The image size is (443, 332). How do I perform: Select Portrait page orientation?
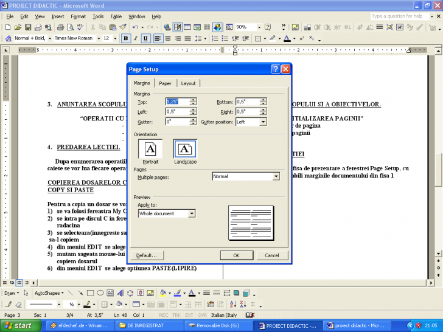pyautogui.click(x=150, y=150)
